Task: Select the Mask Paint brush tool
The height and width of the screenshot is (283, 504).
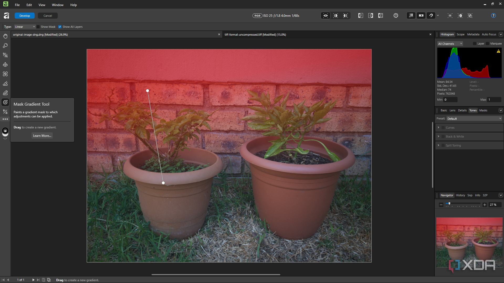Action: (x=5, y=83)
